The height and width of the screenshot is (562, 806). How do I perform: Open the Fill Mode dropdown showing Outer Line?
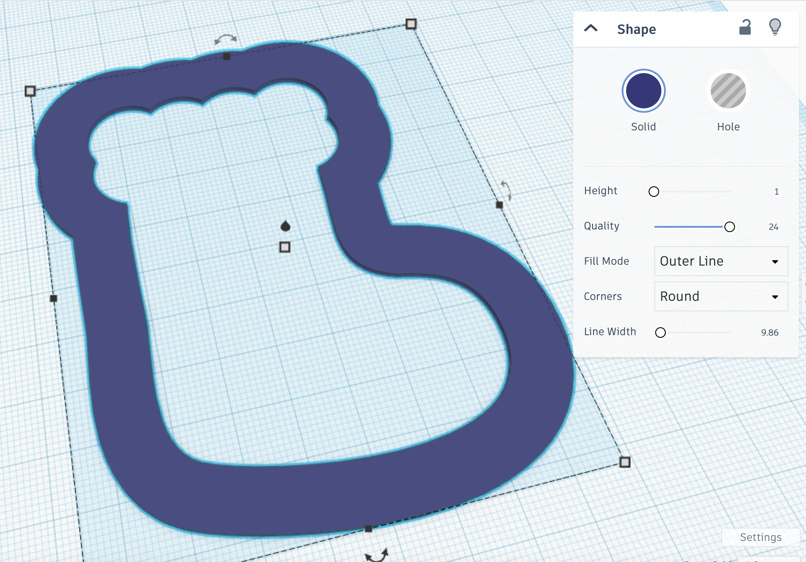click(720, 261)
